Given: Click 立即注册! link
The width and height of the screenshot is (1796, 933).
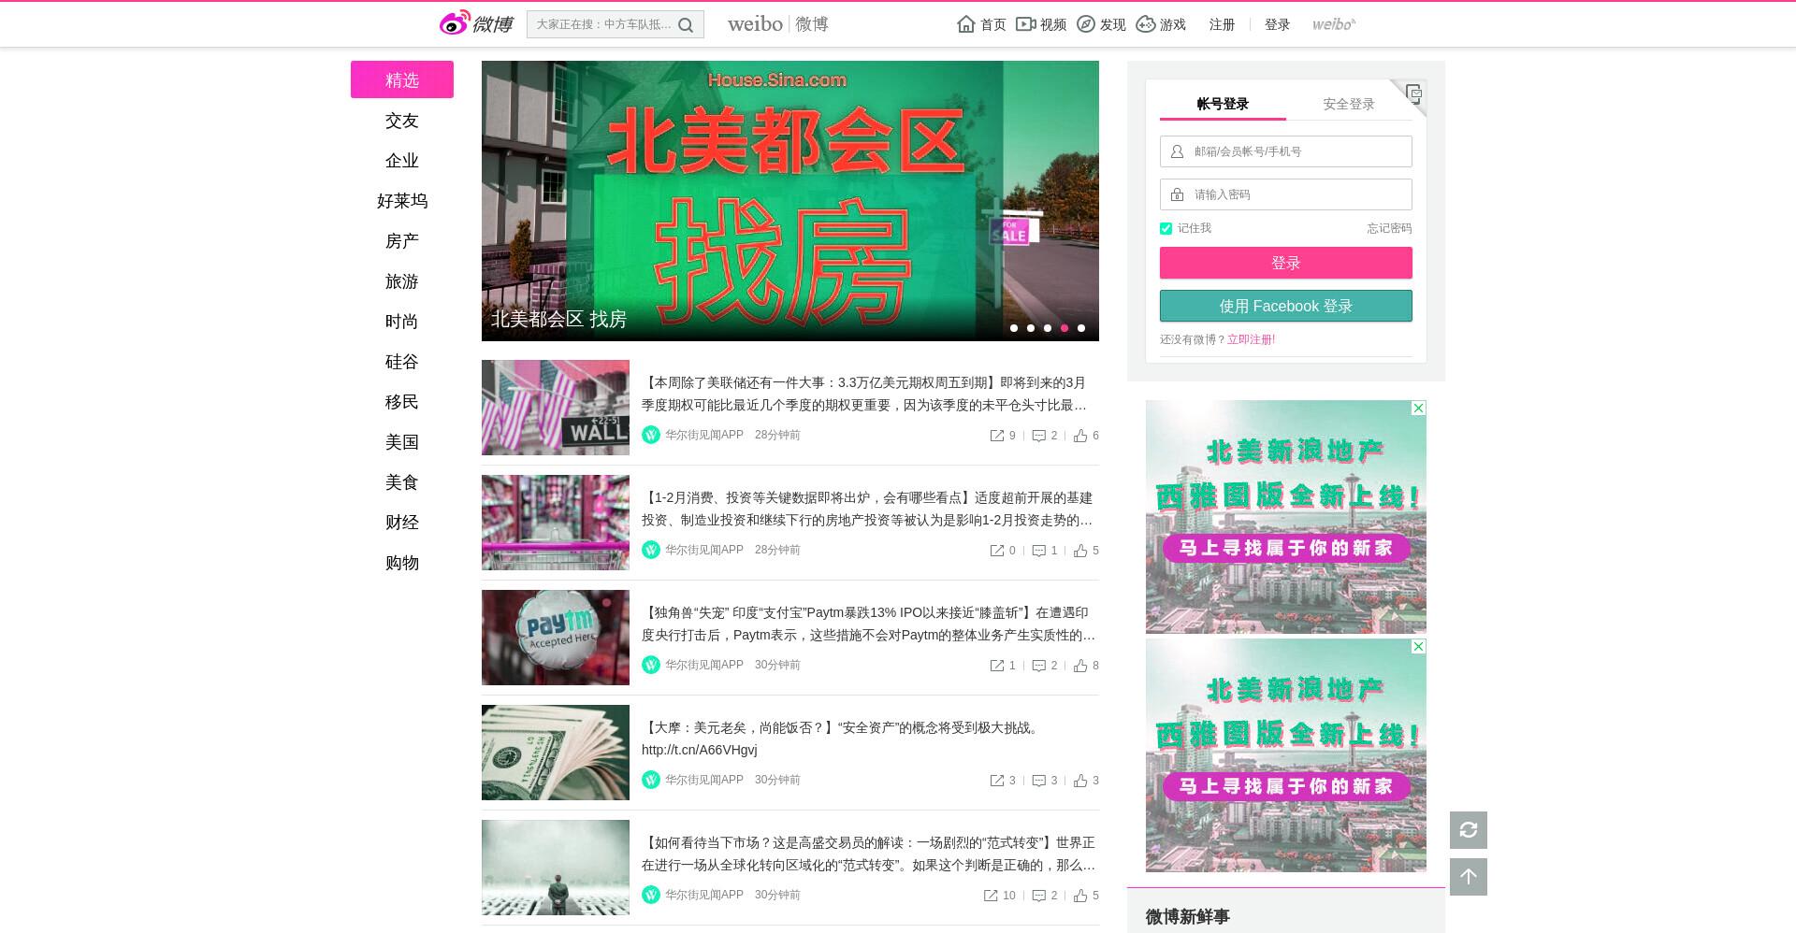Looking at the screenshot, I should click(1252, 339).
